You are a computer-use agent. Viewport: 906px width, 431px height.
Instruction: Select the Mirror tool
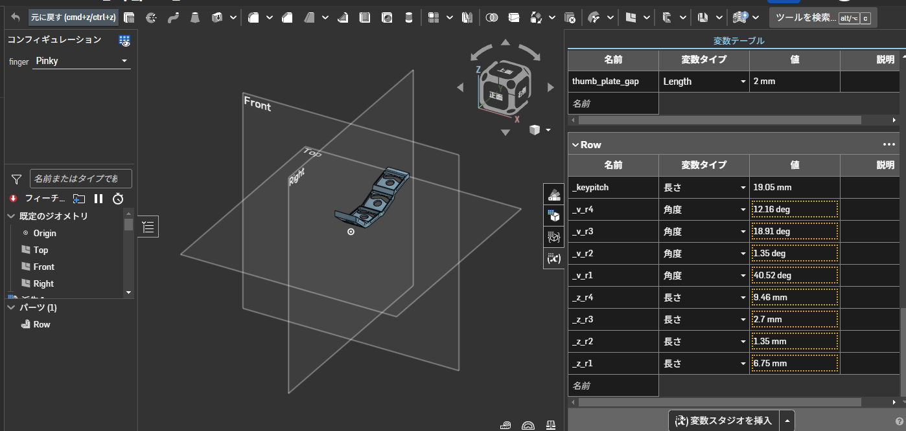[467, 17]
